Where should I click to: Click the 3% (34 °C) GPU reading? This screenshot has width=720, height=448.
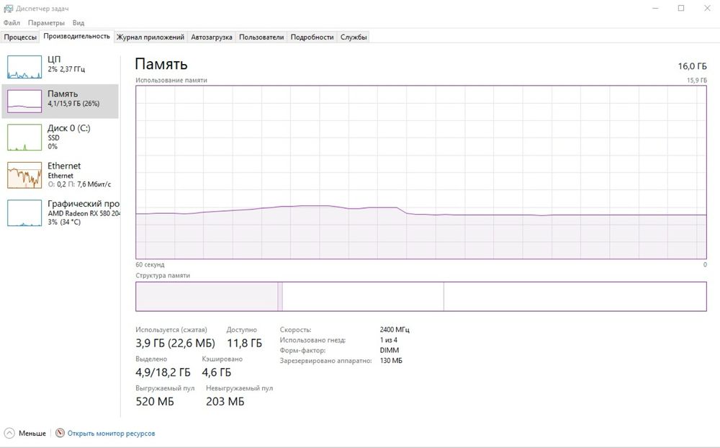click(64, 222)
